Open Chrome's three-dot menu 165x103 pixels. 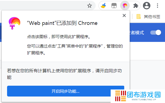click(157, 6)
